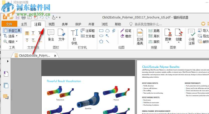Open a file via folder icon
This screenshot has height=114, width=209.
[x=12, y=17]
